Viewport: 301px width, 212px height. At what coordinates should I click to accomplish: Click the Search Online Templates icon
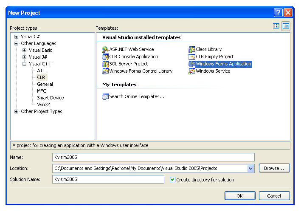point(105,96)
